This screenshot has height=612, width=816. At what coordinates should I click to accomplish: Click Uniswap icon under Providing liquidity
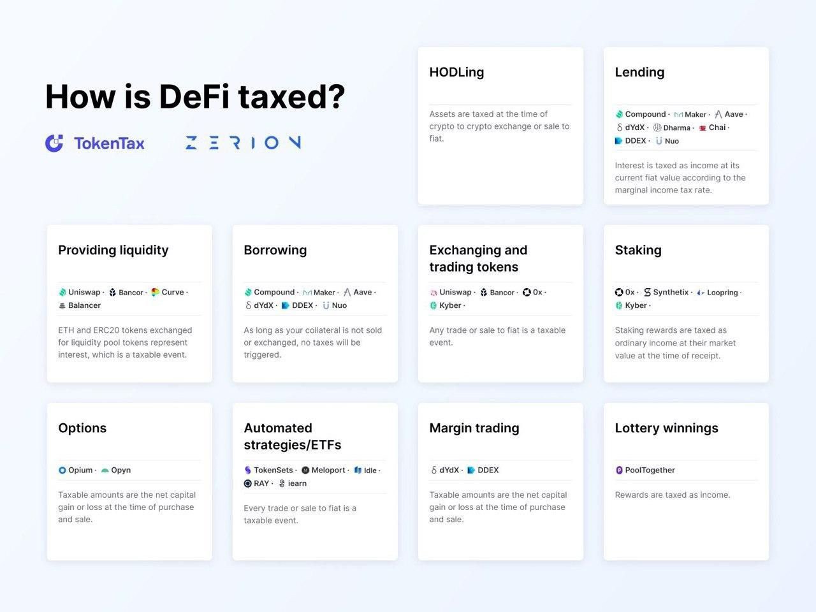click(62, 292)
